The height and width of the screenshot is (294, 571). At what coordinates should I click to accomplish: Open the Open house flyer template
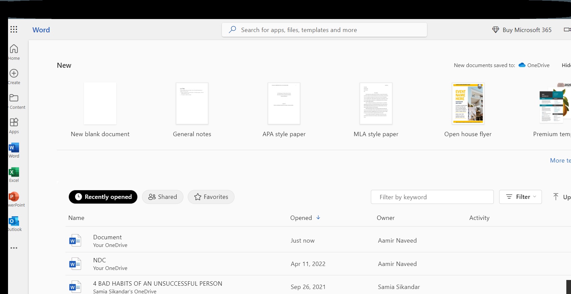tap(468, 109)
